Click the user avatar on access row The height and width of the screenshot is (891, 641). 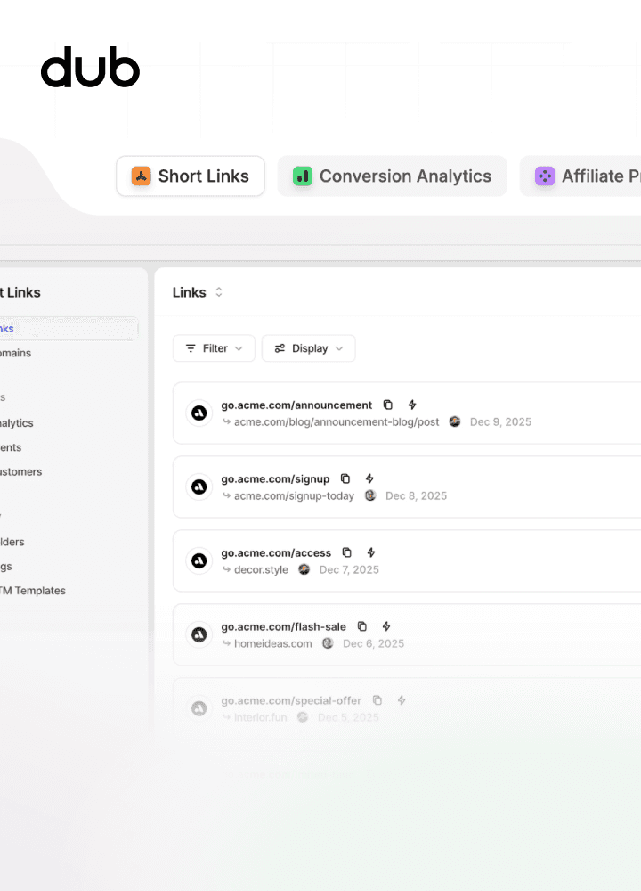tap(304, 569)
